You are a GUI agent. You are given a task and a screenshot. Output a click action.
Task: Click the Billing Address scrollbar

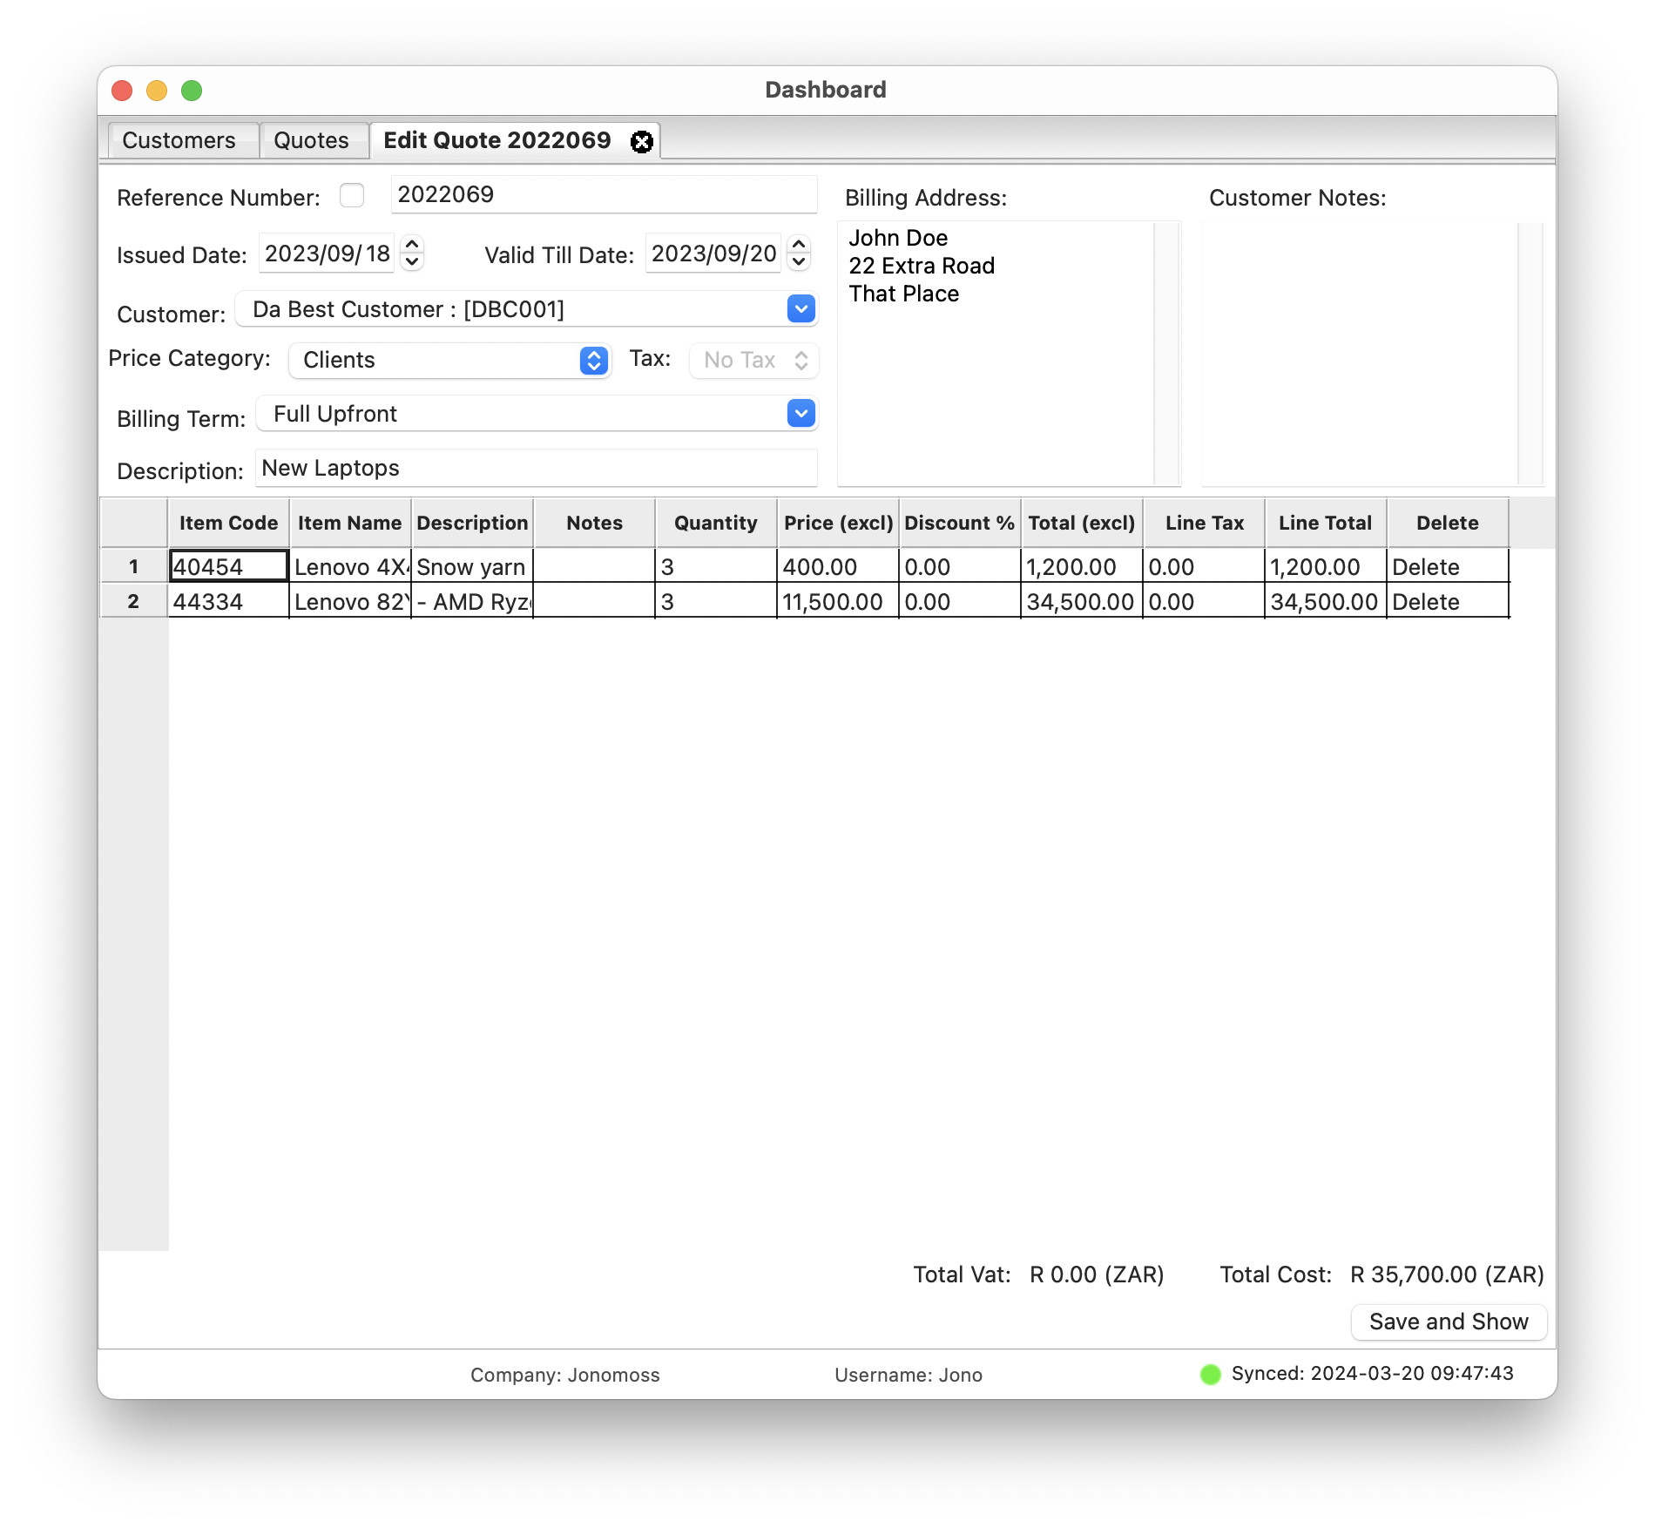1166,353
